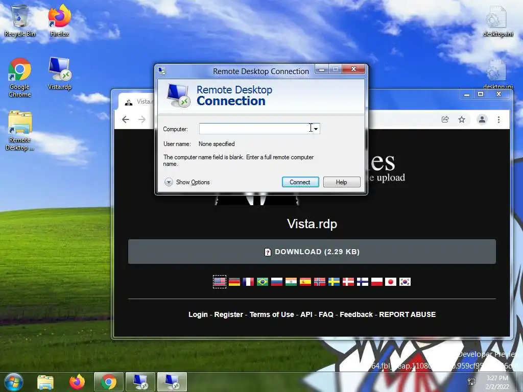Launch Firefox from the desktop shortcut
Screen dimensions: 523x392
(x=60, y=20)
